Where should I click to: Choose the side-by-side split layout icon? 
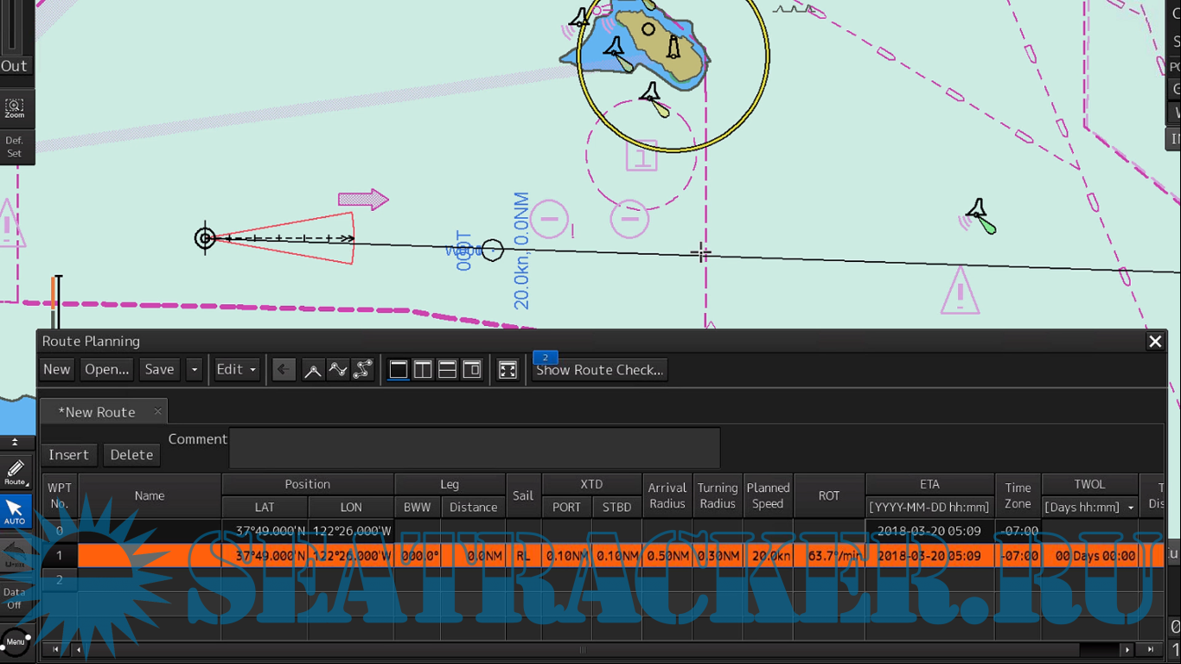(x=423, y=370)
